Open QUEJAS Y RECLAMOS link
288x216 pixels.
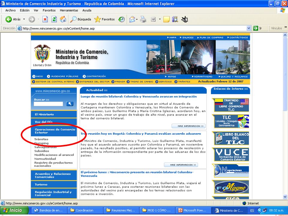tap(233, 76)
